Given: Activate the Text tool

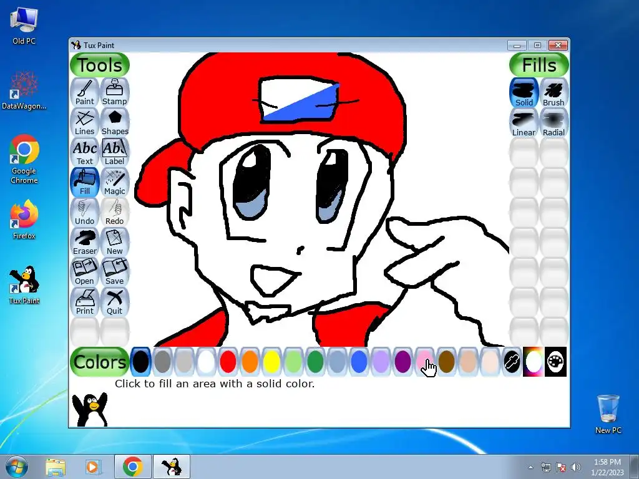Looking at the screenshot, I should 85,152.
